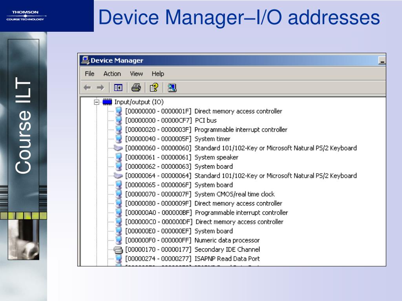Open the Action menu
Viewport: 402px width, 301px height.
[x=112, y=74]
